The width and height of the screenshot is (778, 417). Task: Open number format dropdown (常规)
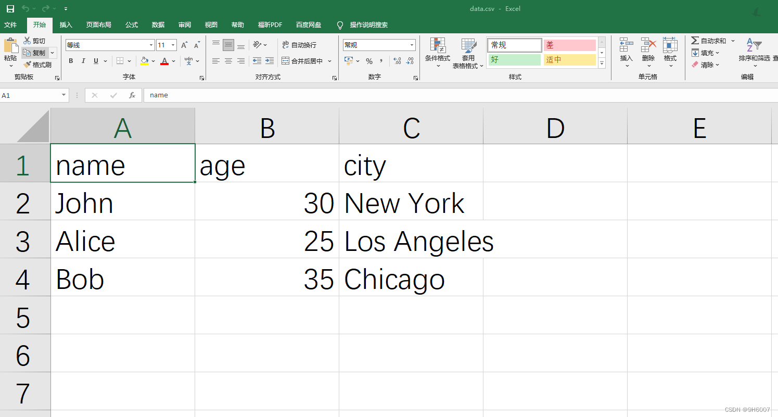click(412, 45)
